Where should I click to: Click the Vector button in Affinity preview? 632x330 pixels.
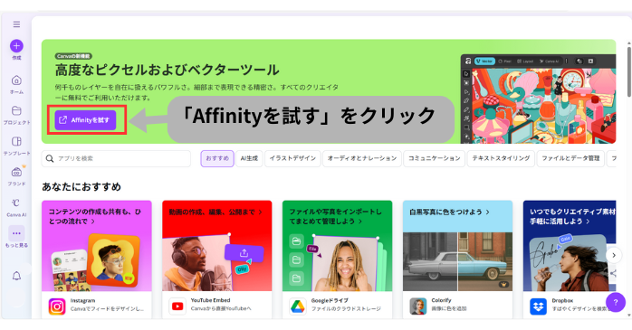click(x=484, y=61)
